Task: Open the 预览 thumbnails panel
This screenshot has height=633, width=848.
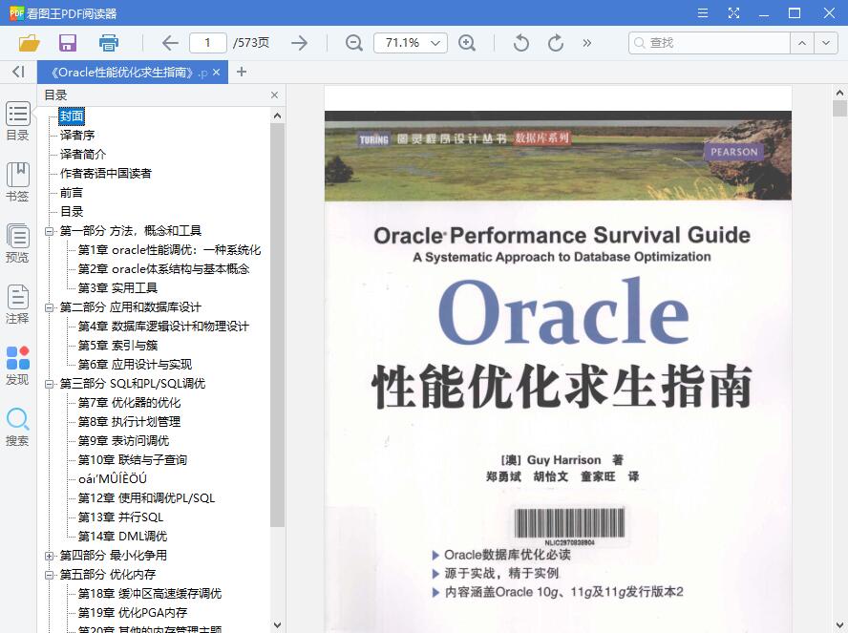Action: (17, 243)
